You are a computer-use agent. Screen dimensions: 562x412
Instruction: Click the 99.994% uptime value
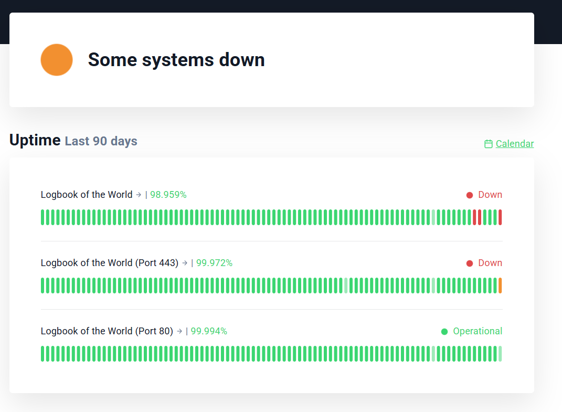209,331
